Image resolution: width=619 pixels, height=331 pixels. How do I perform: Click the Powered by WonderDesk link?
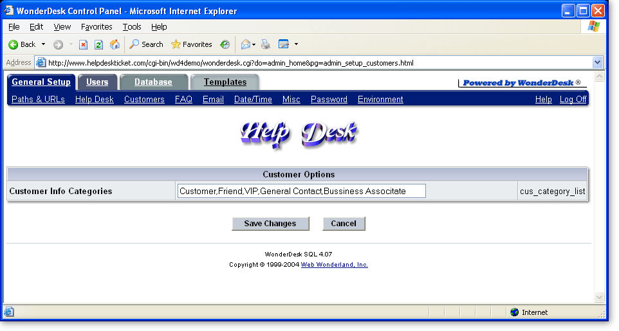click(x=521, y=83)
